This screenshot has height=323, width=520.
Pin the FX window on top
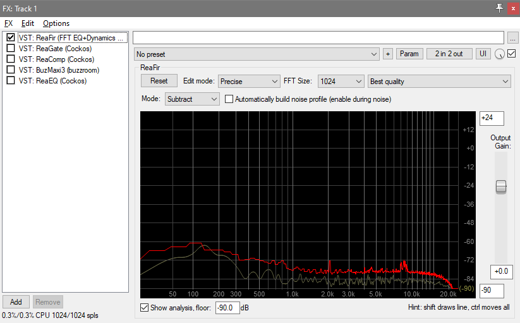coord(499,7)
